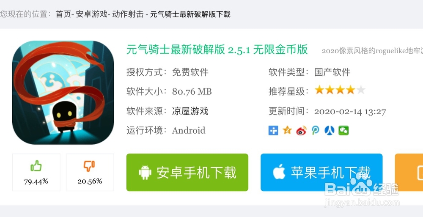The width and height of the screenshot is (423, 217).
Task: Click the partially visible orange button
Action: 409,173
